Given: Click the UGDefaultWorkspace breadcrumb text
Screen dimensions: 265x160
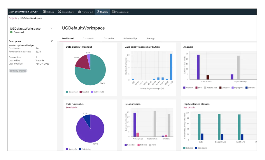Looking at the screenshot, I should pos(31,18).
